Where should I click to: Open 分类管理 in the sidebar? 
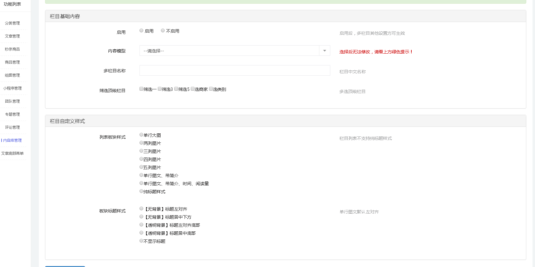pos(12,23)
